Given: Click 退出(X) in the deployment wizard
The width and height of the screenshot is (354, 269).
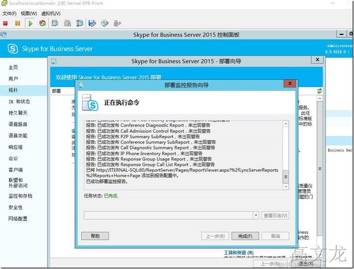Looking at the screenshot, I should pyautogui.click(x=306, y=264).
